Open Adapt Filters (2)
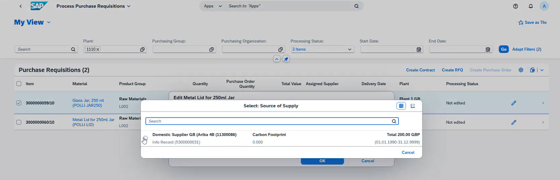 [527, 49]
